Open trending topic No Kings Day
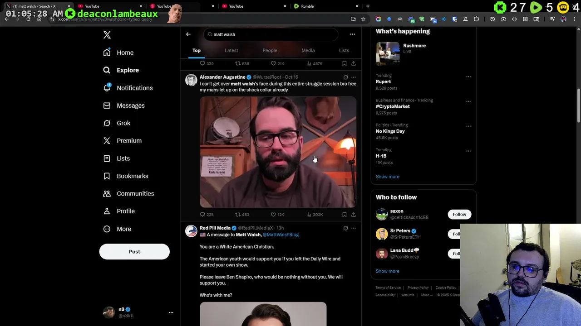This screenshot has height=326, width=581. tap(390, 131)
